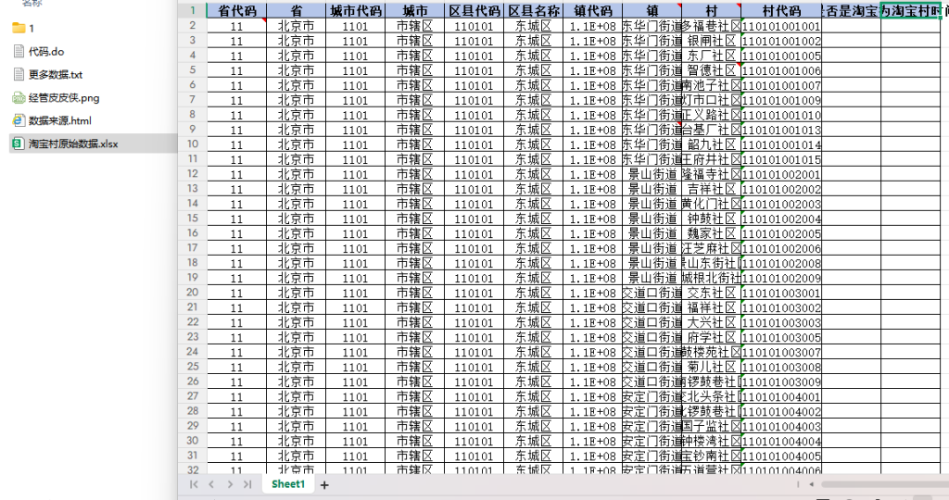Go to the first sheet with the navigation arrow
The height and width of the screenshot is (500, 949).
pyautogui.click(x=194, y=484)
